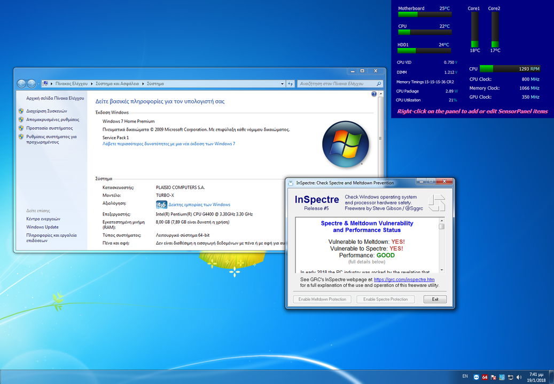
Task: Open Δείκτης εμπειρίας των Windows link
Action: tap(199, 204)
